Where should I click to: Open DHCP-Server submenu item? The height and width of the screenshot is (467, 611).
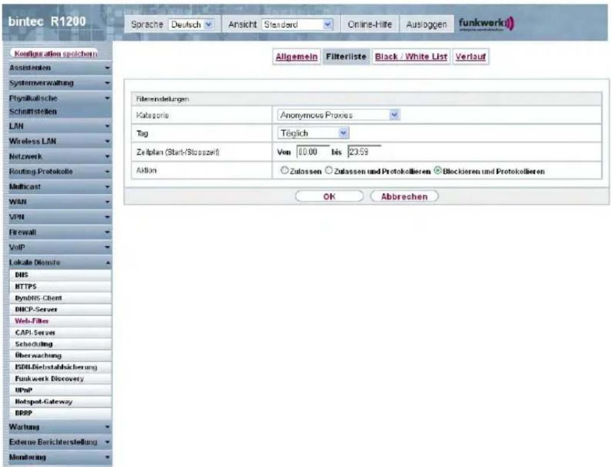(x=60, y=310)
